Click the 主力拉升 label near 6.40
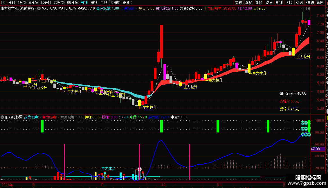328x188 pixels. click(x=302, y=57)
